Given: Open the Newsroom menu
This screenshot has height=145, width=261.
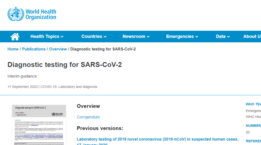Looking at the screenshot, I should [136, 36].
